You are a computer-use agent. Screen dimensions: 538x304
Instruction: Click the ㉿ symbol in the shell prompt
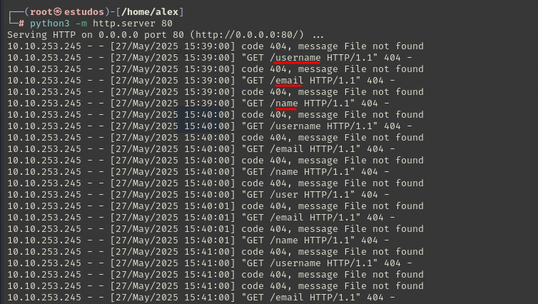pos(58,12)
